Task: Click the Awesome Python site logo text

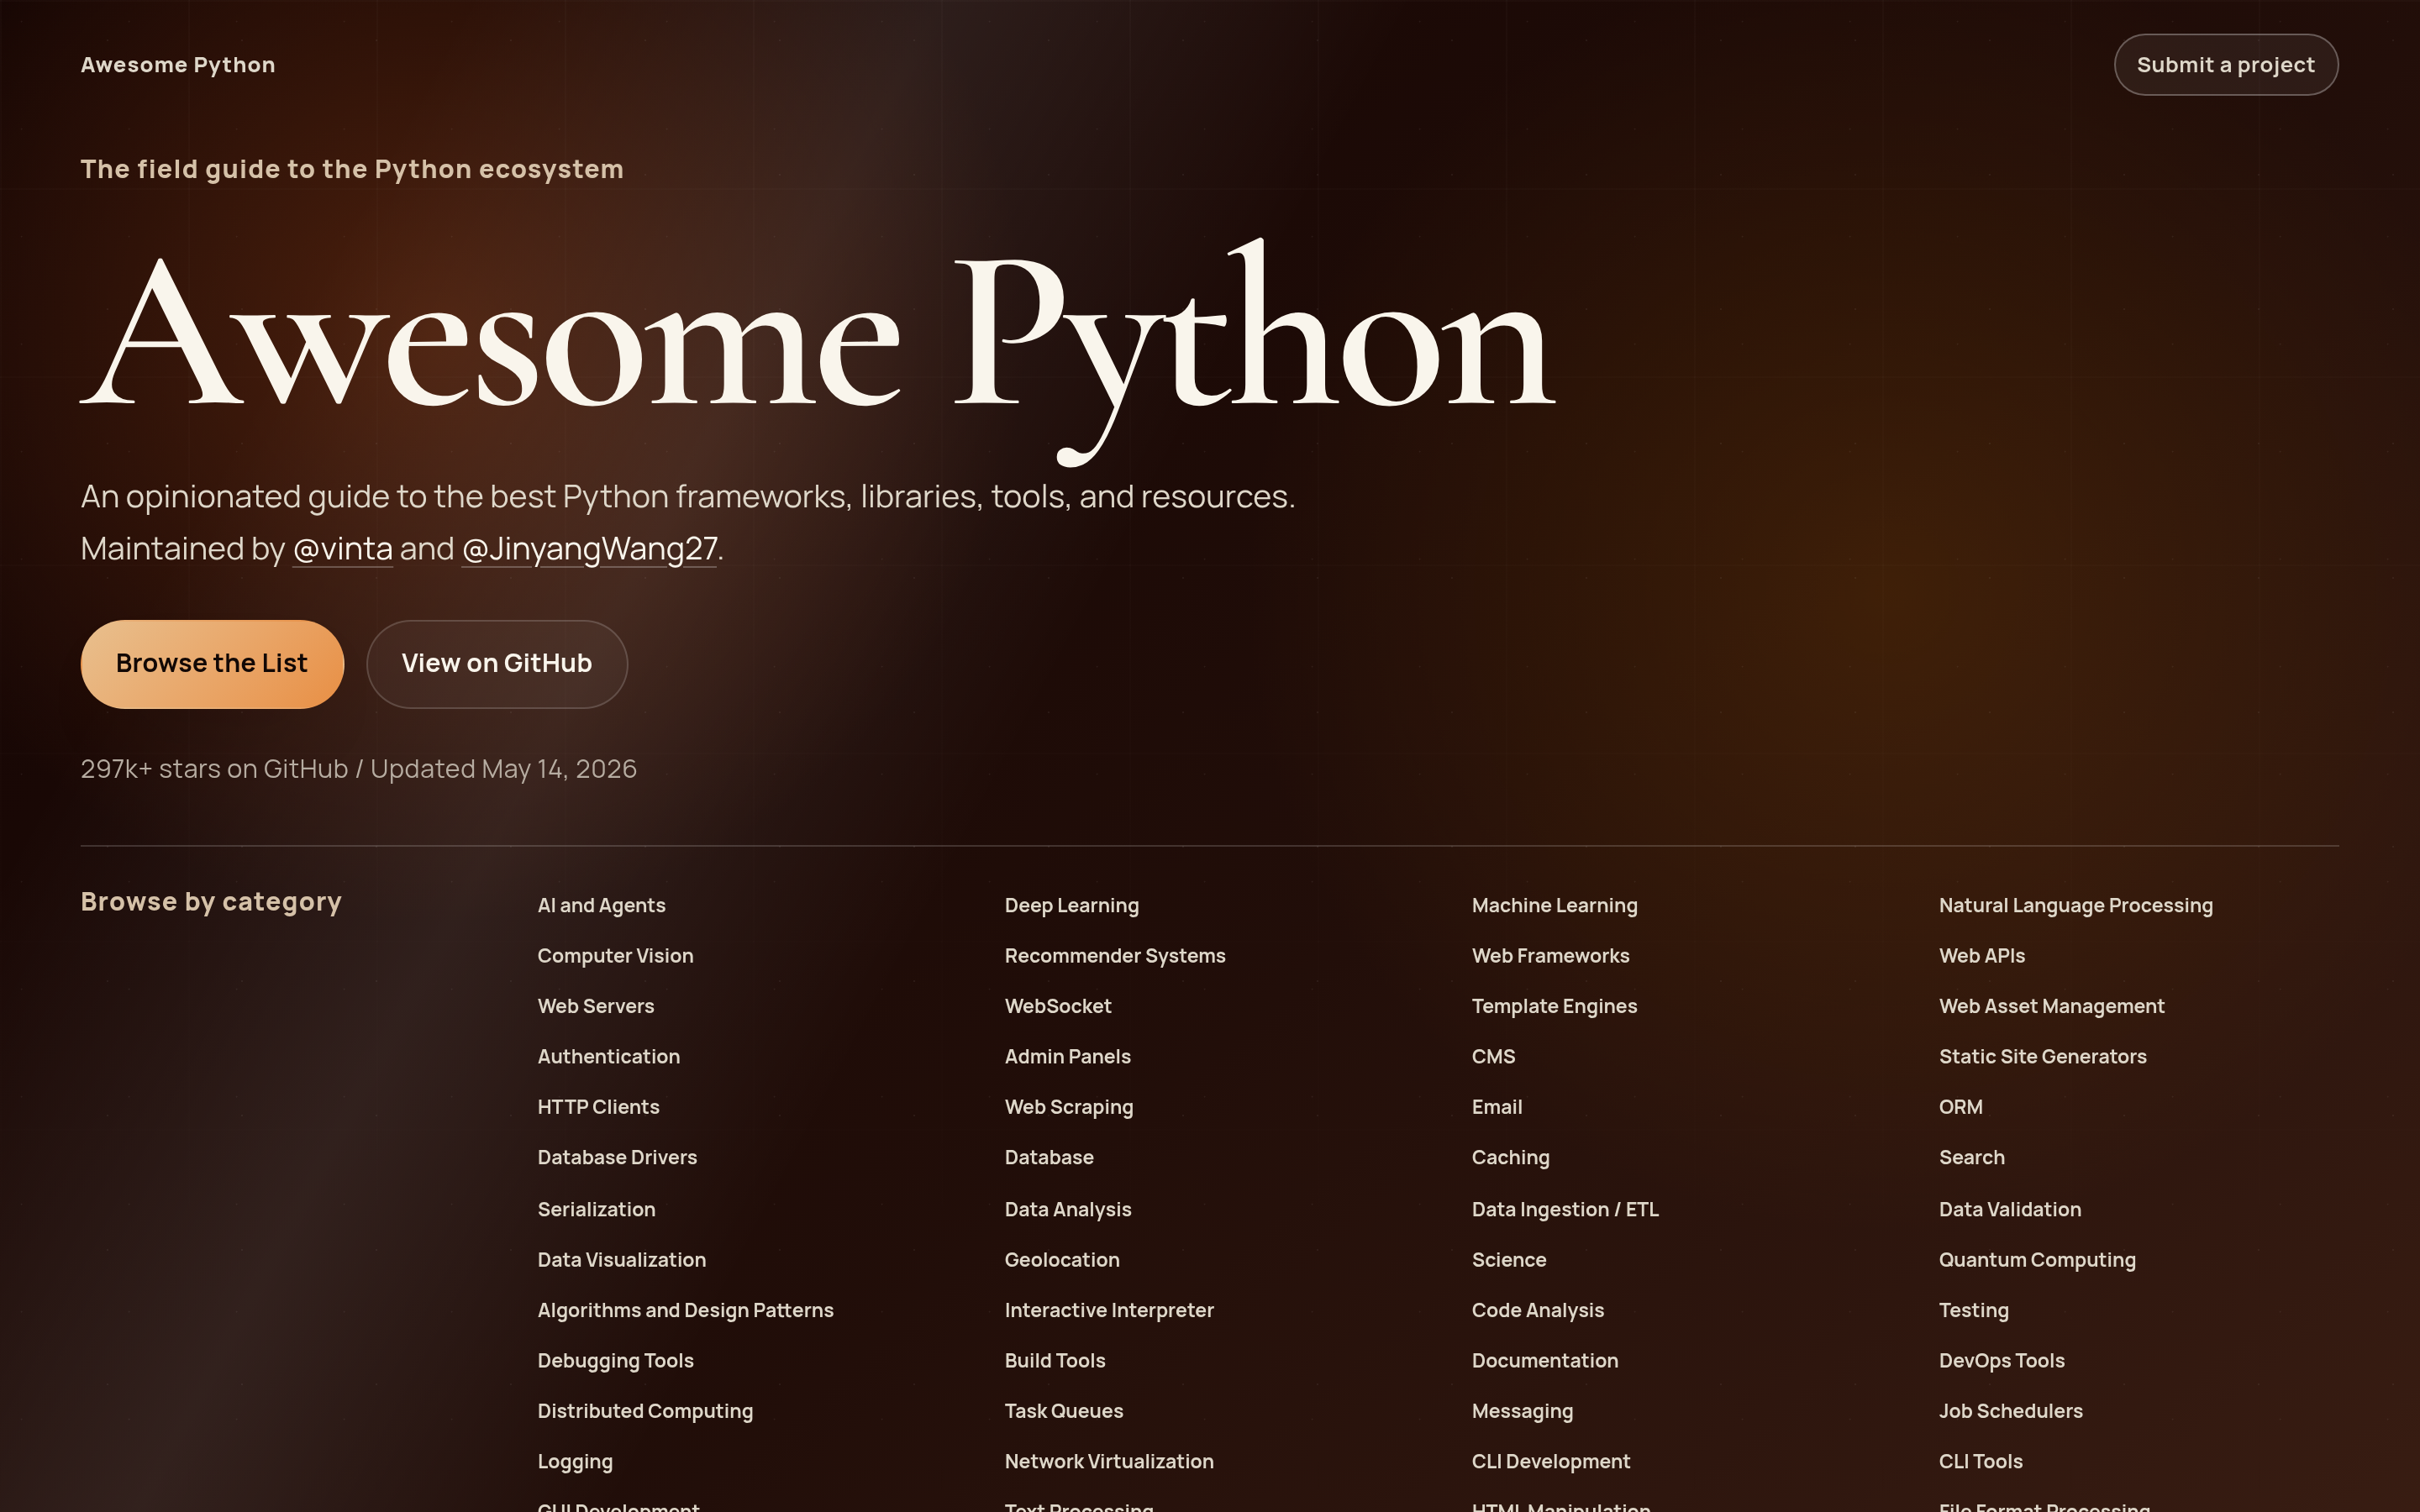Action: 178,65
